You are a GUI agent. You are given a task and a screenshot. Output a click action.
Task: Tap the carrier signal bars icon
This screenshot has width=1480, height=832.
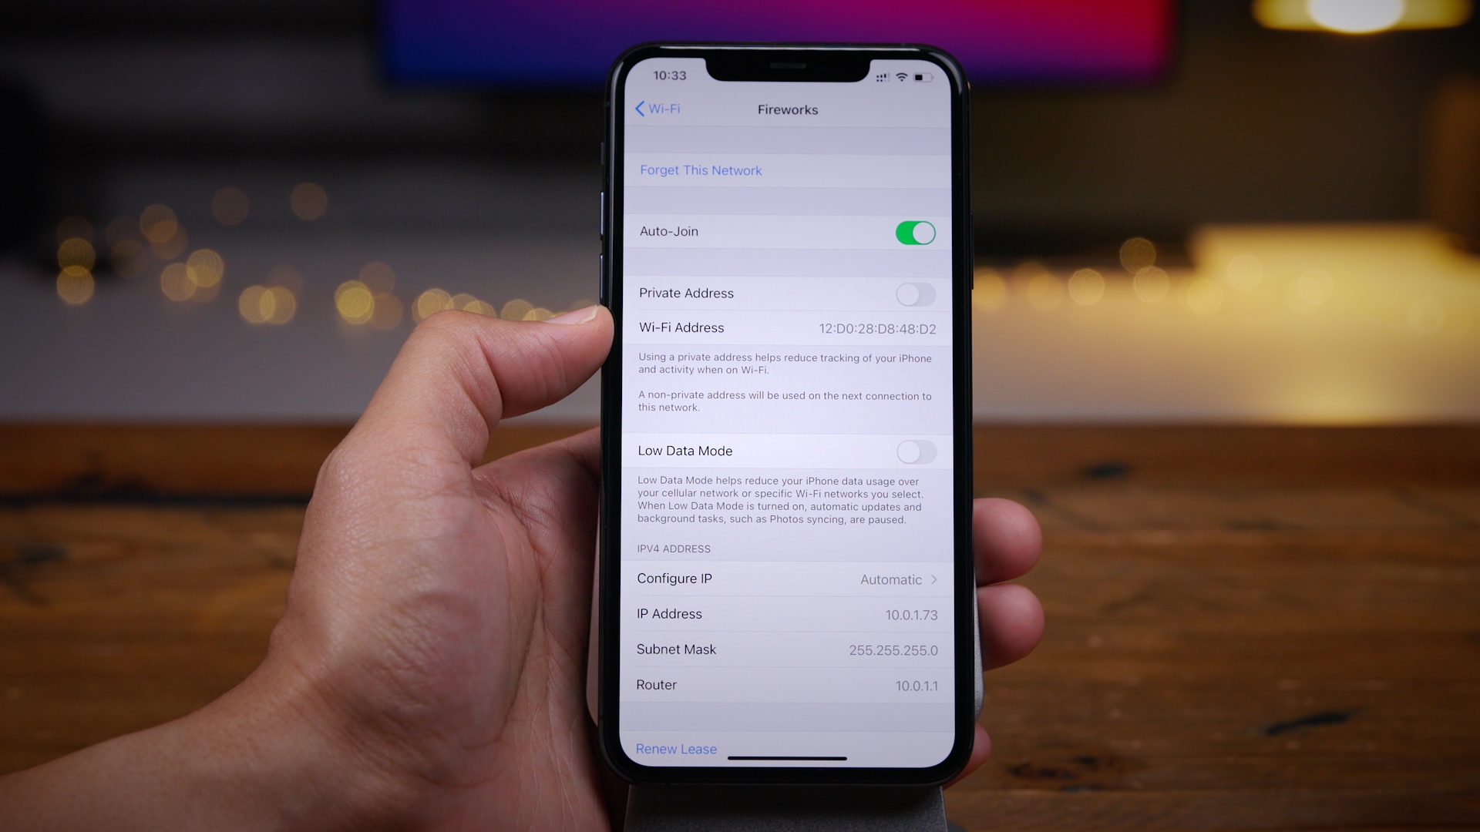881,77
